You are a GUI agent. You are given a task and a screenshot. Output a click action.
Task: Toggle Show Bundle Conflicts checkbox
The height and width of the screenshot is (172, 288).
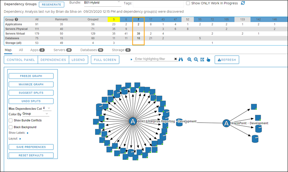click(11, 121)
